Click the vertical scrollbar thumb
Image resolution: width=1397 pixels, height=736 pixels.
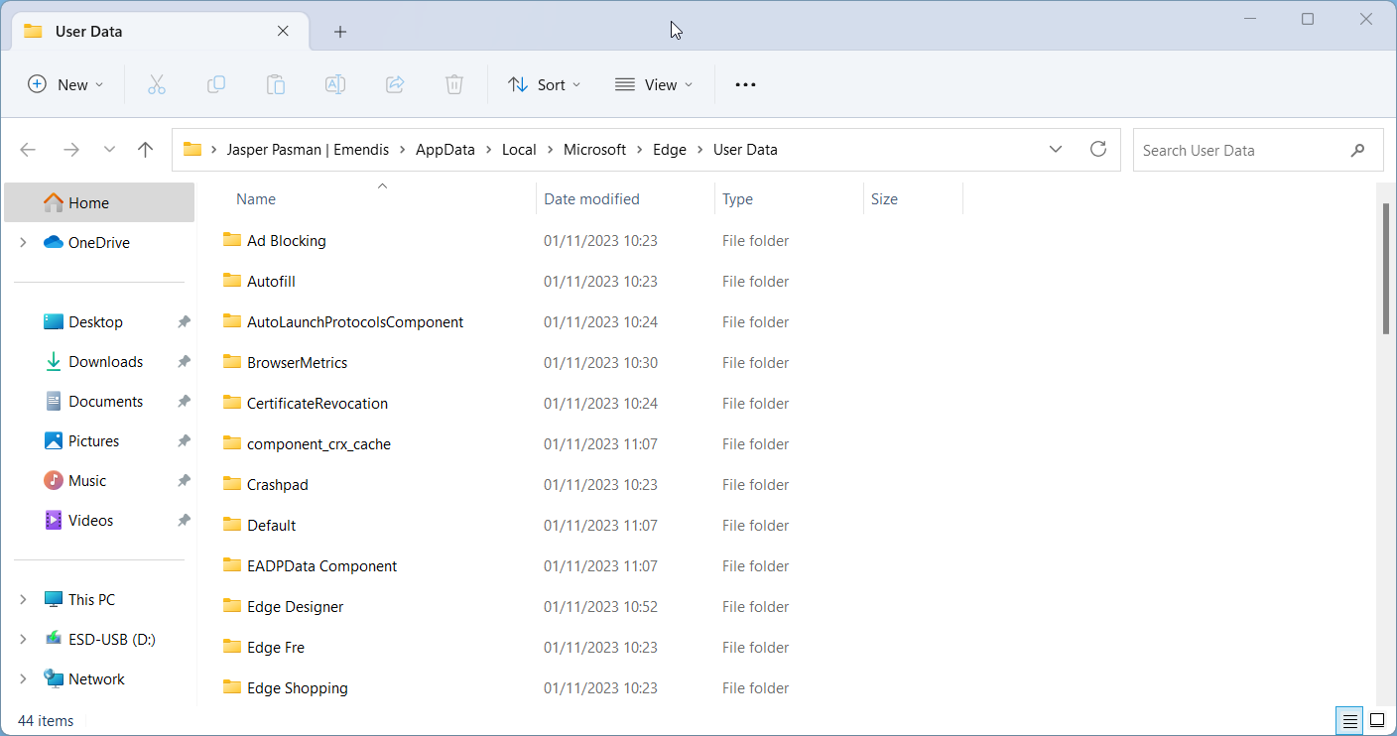(1386, 268)
